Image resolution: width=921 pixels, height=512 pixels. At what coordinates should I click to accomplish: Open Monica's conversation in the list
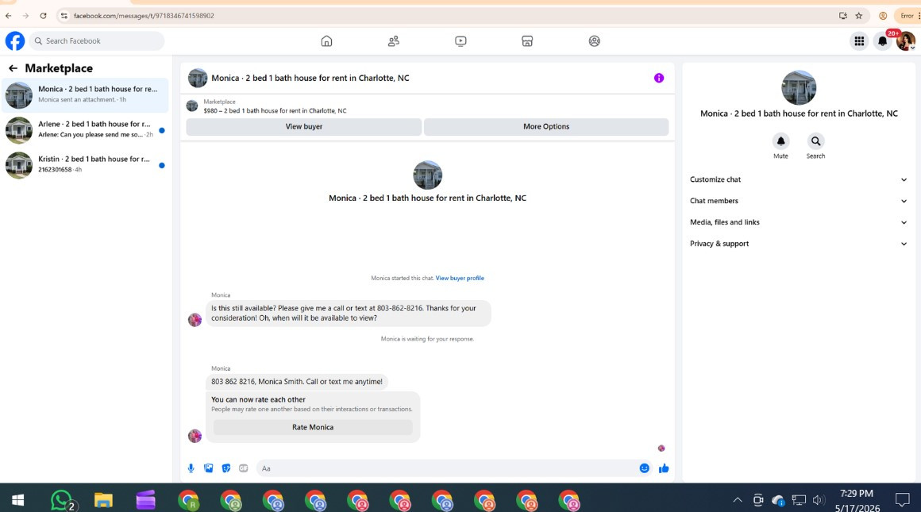[x=86, y=95]
